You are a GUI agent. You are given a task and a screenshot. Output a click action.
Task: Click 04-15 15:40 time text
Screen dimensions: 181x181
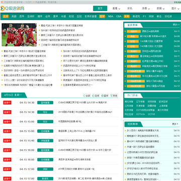click(27, 141)
